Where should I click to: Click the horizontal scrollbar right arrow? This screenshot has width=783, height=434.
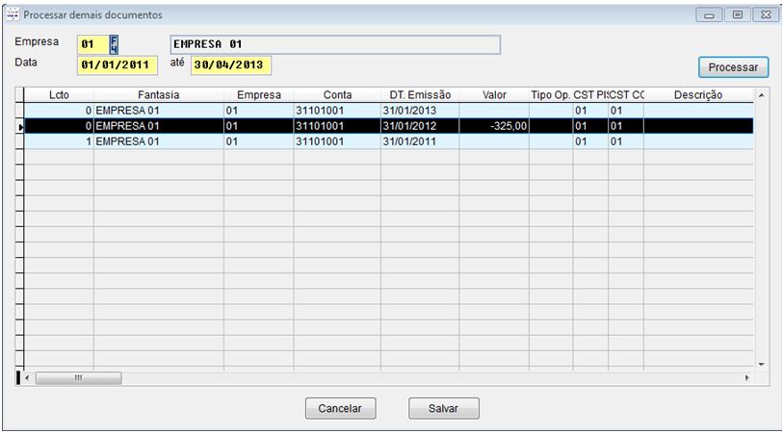[747, 378]
